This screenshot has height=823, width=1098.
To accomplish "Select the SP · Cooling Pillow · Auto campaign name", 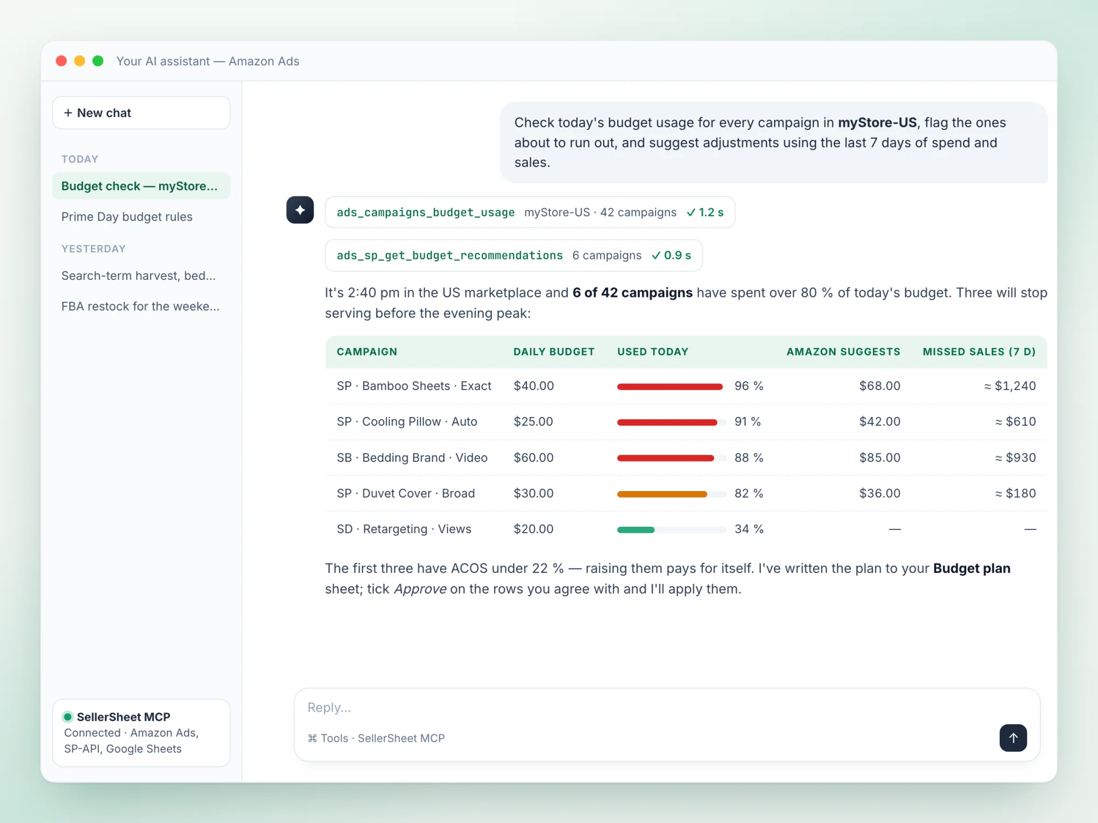I will click(407, 421).
